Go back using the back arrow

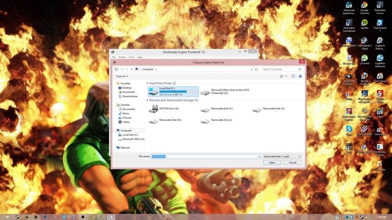click(x=116, y=69)
